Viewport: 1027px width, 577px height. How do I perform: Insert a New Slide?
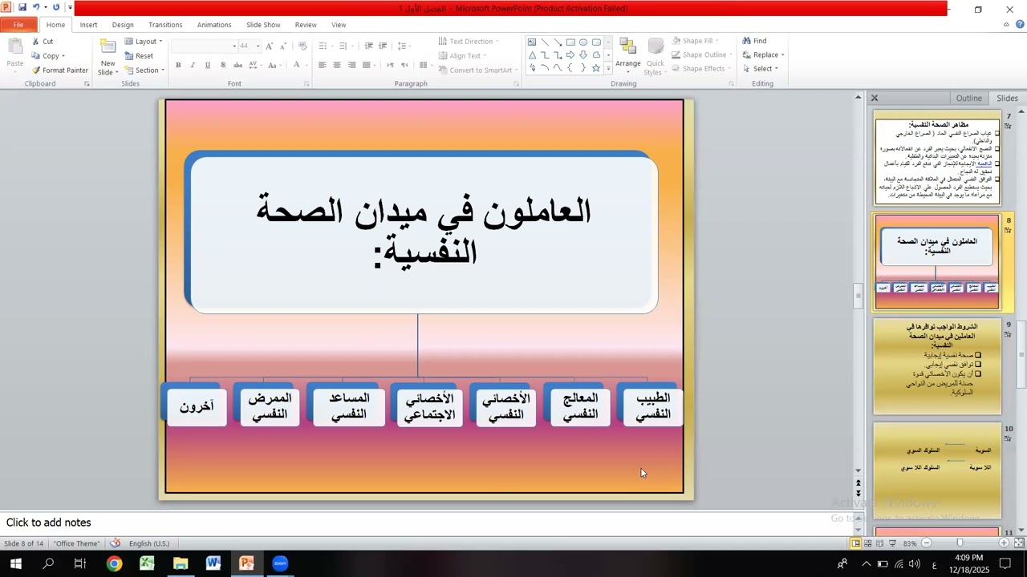click(108, 55)
